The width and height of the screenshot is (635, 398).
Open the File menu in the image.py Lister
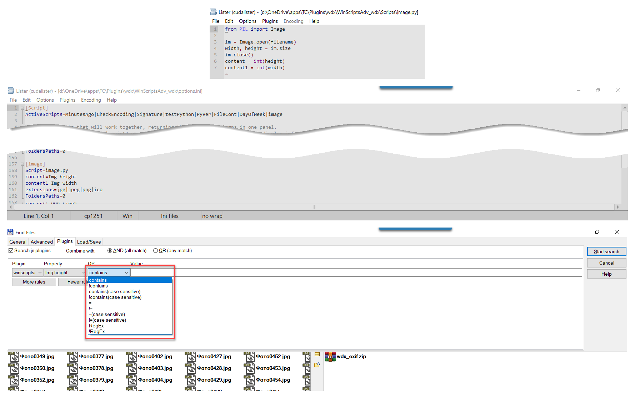click(x=216, y=21)
